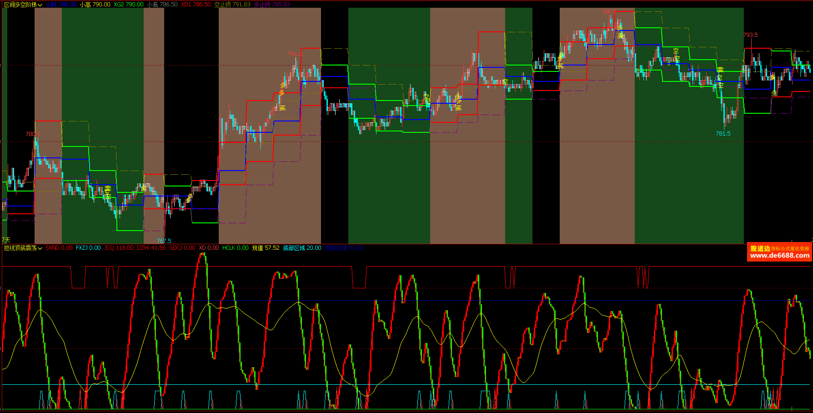
Task: Click the green XG2 790.00 label
Action: tap(129, 5)
